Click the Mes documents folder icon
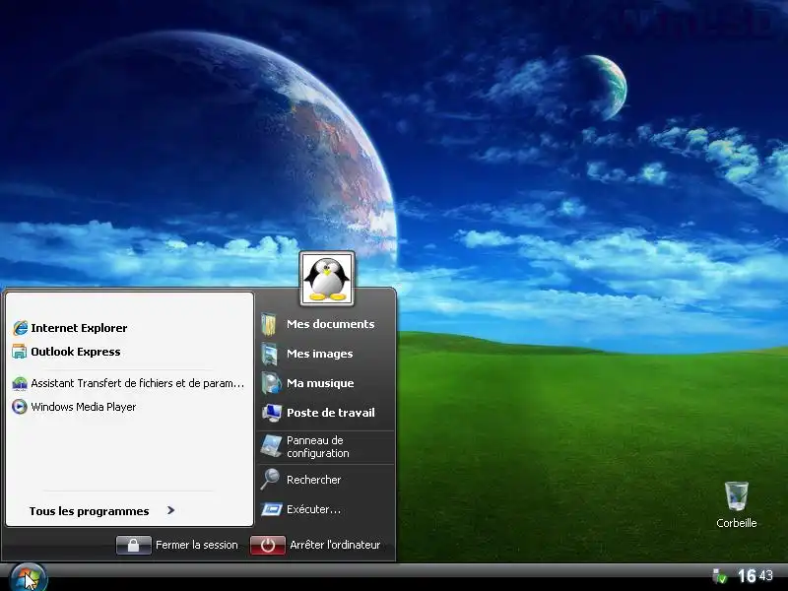Image resolution: width=788 pixels, height=591 pixels. (x=270, y=324)
